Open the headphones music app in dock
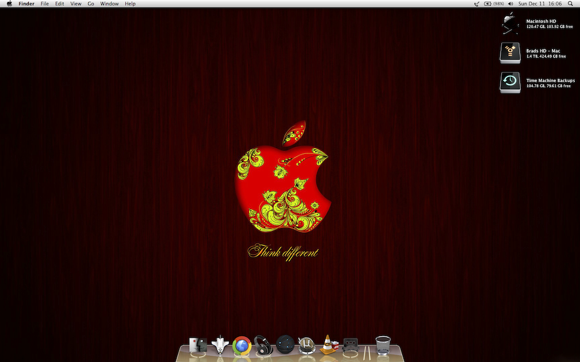The height and width of the screenshot is (362, 580). [x=264, y=345]
